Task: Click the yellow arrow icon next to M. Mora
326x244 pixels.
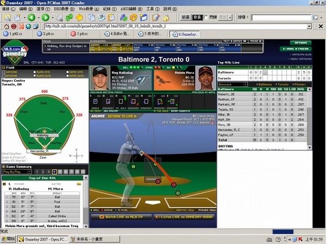Action: click(79, 184)
